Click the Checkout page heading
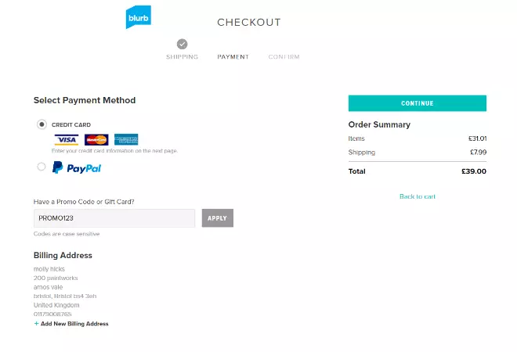Screen dimensions: 517x352 [248, 23]
